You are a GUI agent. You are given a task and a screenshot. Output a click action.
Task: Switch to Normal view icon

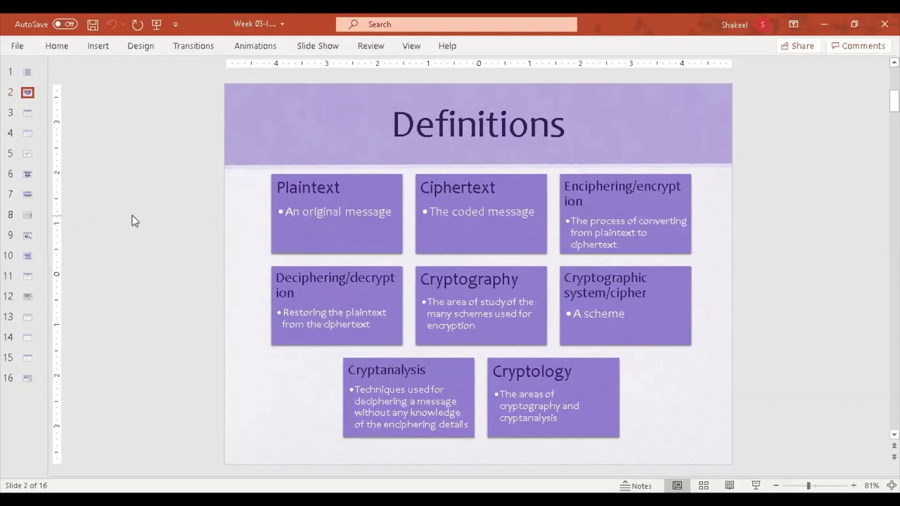coord(677,486)
